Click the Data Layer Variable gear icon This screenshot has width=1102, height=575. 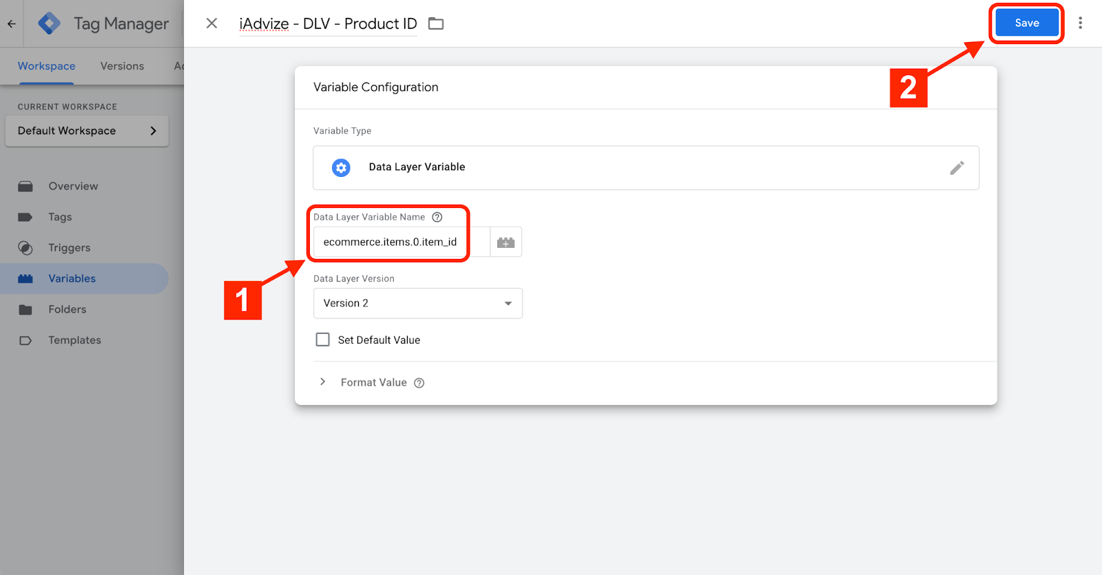pos(341,167)
